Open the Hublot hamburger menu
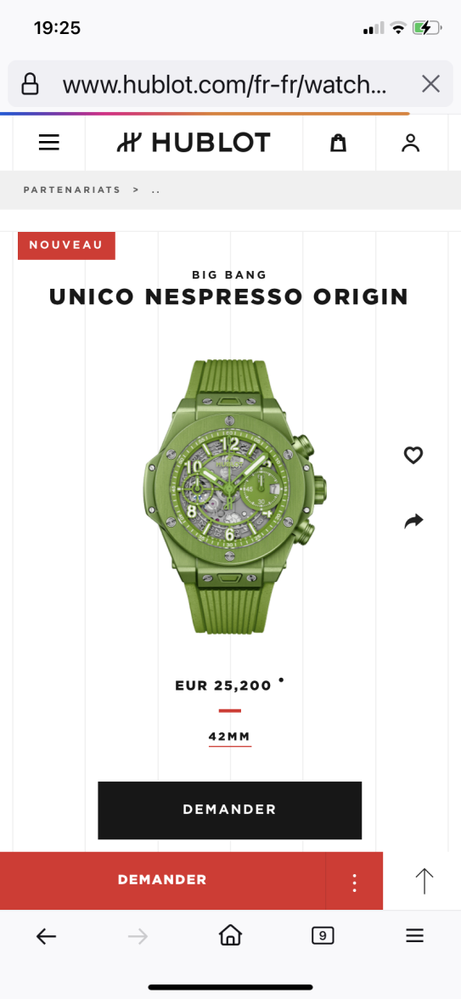This screenshot has width=461, height=999. pyautogui.click(x=49, y=143)
